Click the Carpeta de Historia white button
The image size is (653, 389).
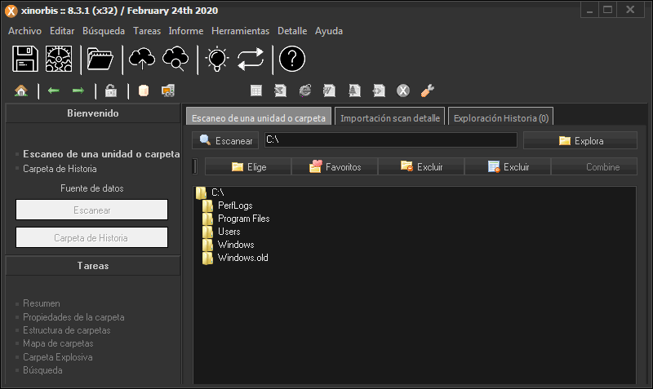[x=91, y=237]
